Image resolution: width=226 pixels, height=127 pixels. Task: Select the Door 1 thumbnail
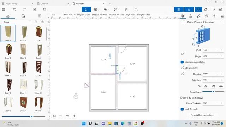8,34
